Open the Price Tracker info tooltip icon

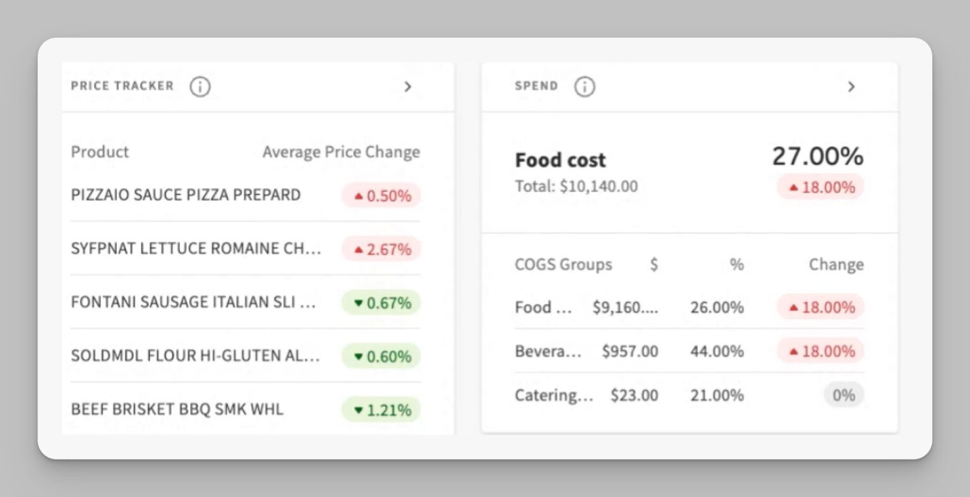200,87
